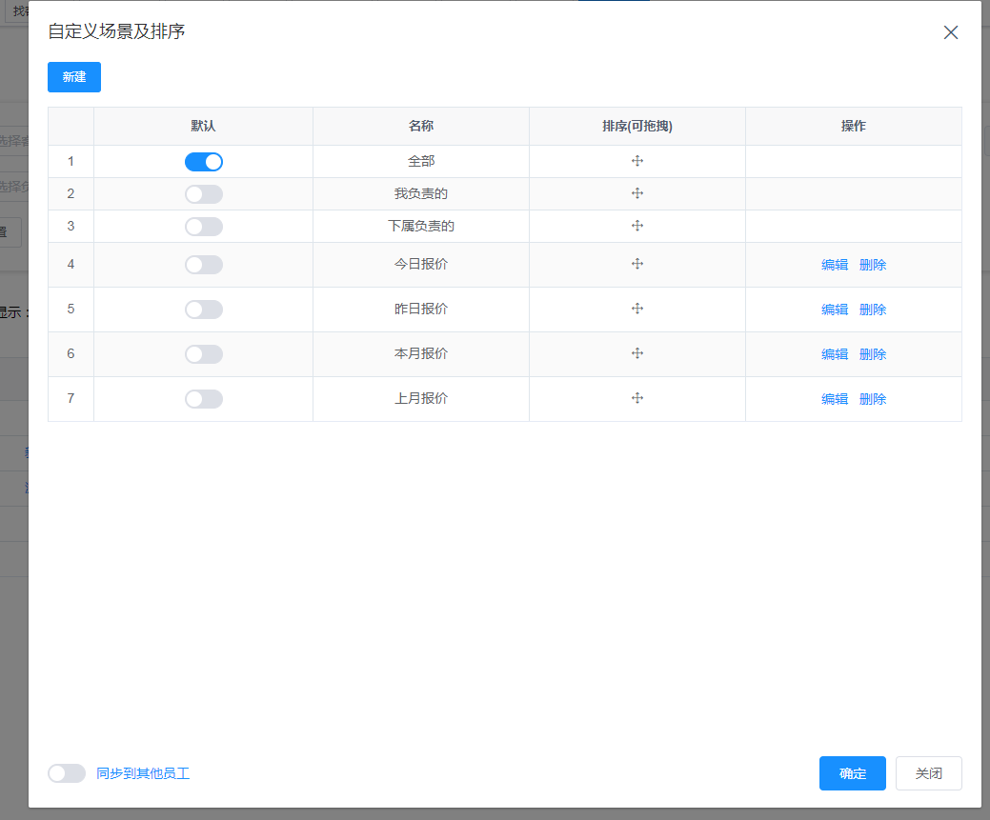Click drag handle icon for 全部 row
This screenshot has width=990, height=820.
637,162
